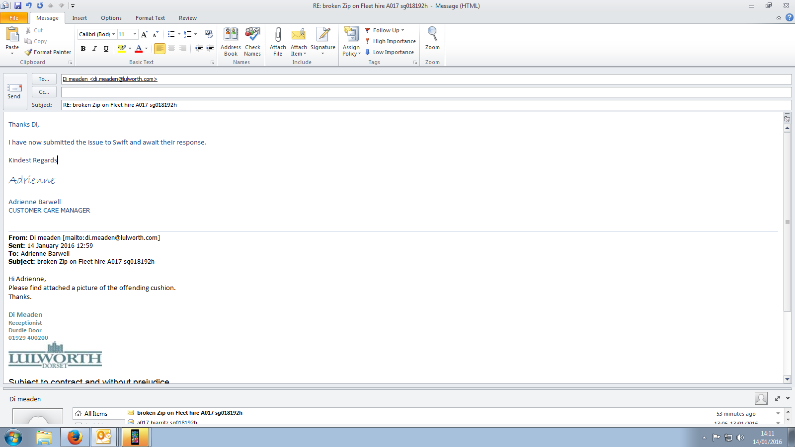Screen dimensions: 795x447
Task: Click the Format Painter tool
Action: (x=48, y=52)
